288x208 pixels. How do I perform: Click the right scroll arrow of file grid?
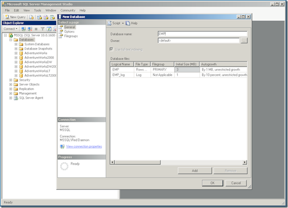point(245,162)
